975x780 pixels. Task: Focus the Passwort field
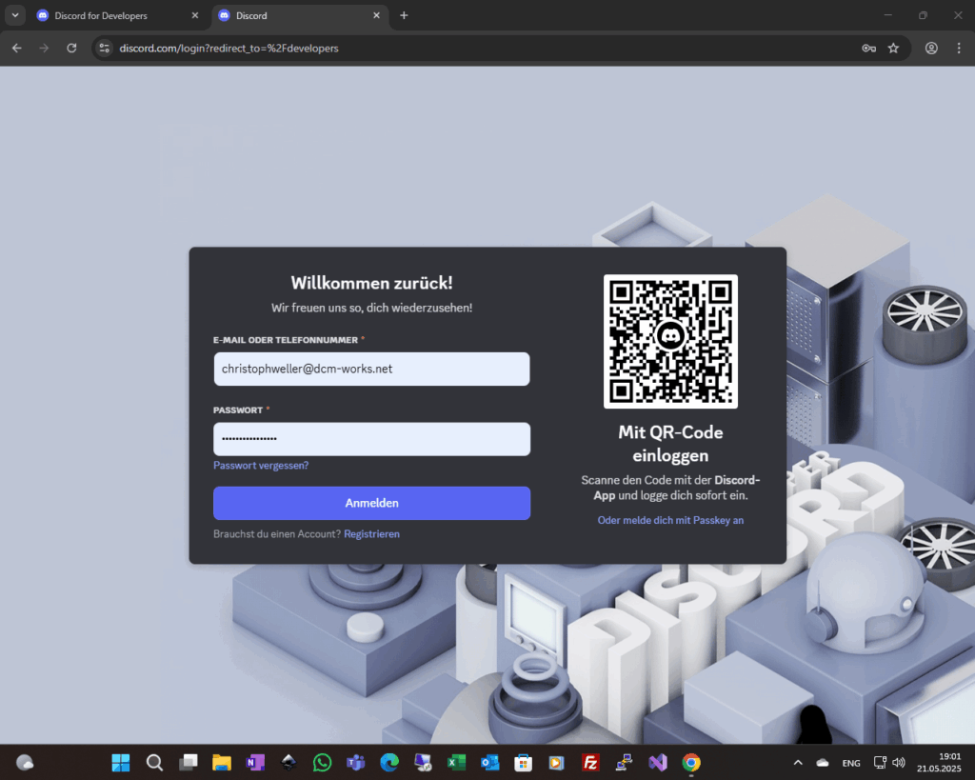pos(372,439)
